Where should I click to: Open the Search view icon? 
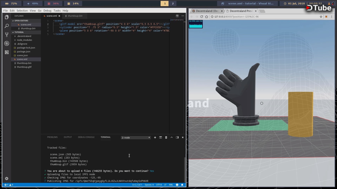point(7,26)
